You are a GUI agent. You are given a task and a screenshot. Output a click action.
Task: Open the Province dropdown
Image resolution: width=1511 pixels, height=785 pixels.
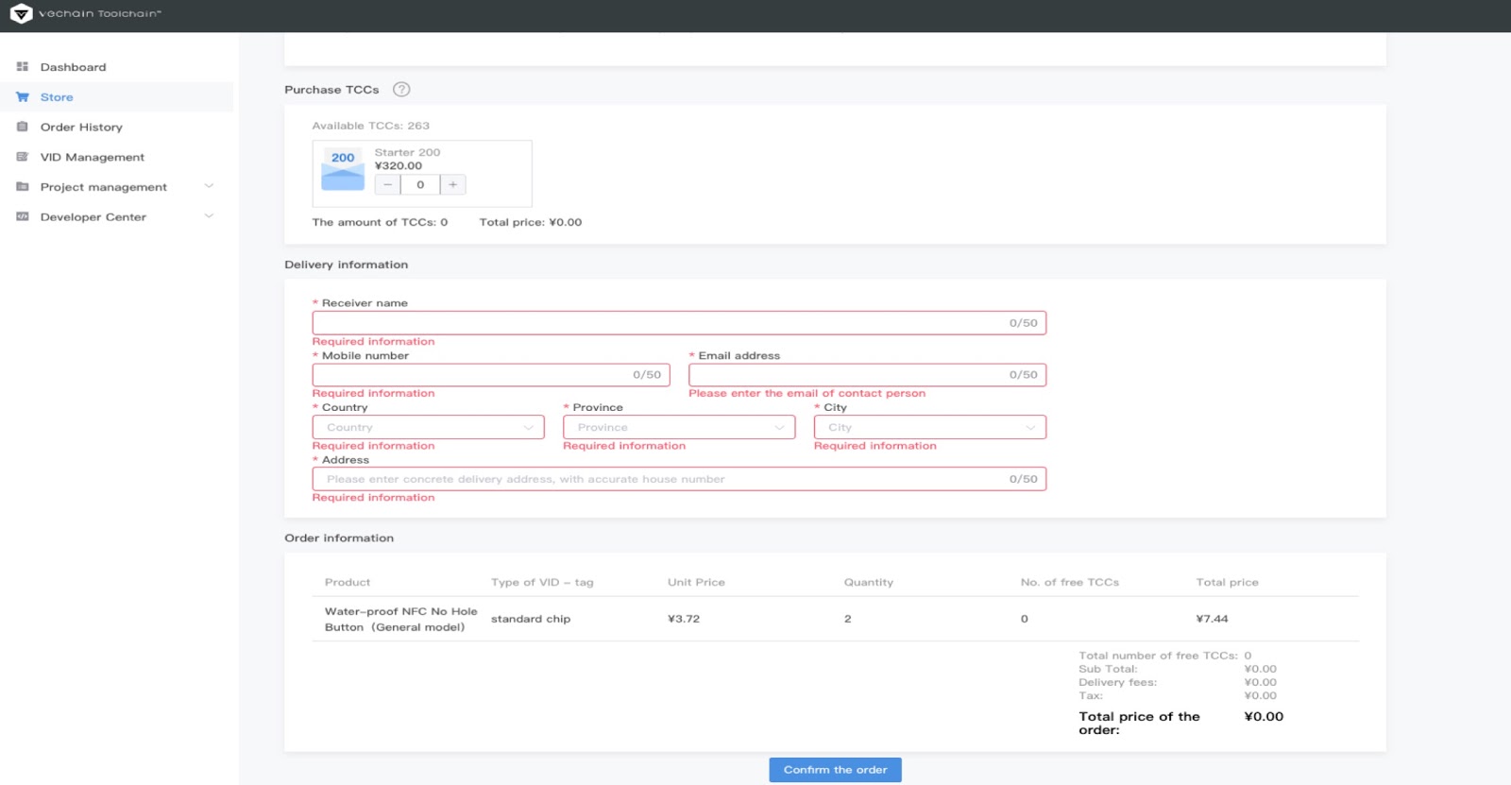[679, 427]
